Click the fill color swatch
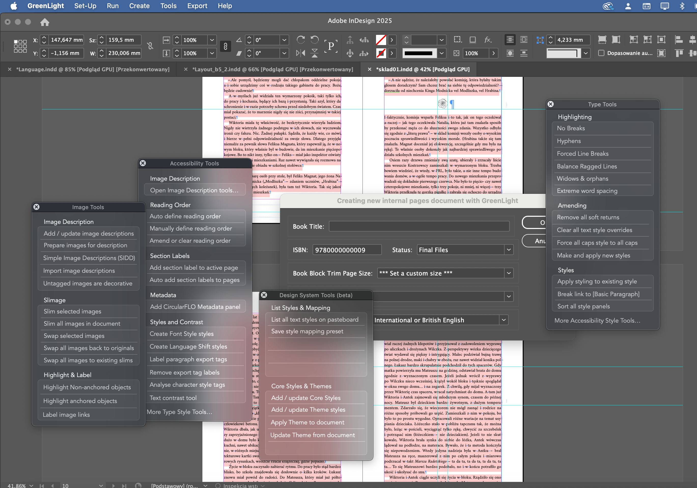Image resolution: width=697 pixels, height=488 pixels. tap(381, 40)
